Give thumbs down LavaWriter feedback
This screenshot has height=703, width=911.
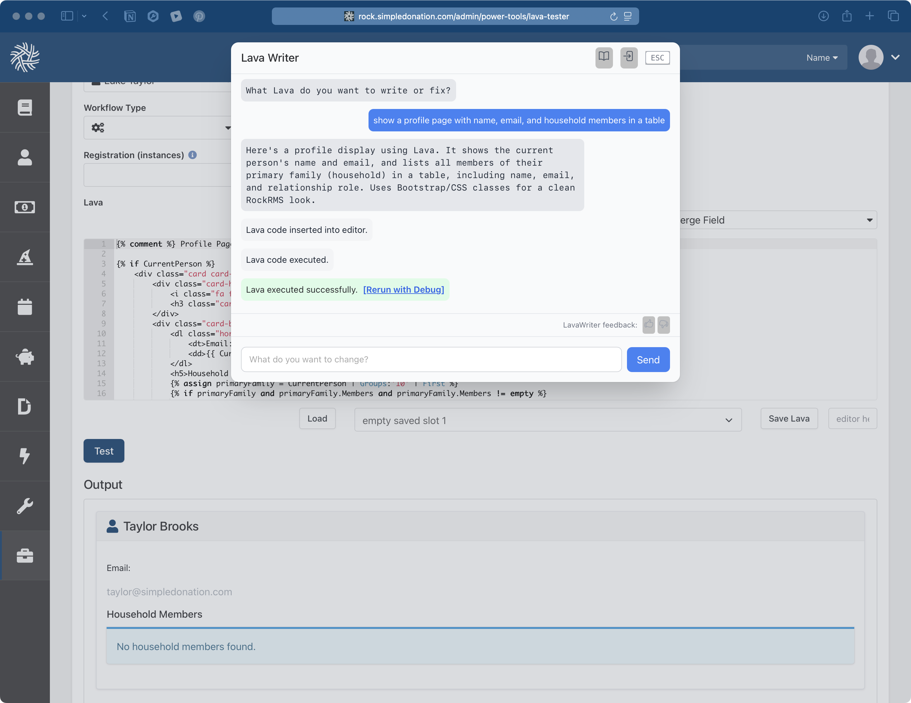[x=663, y=325]
